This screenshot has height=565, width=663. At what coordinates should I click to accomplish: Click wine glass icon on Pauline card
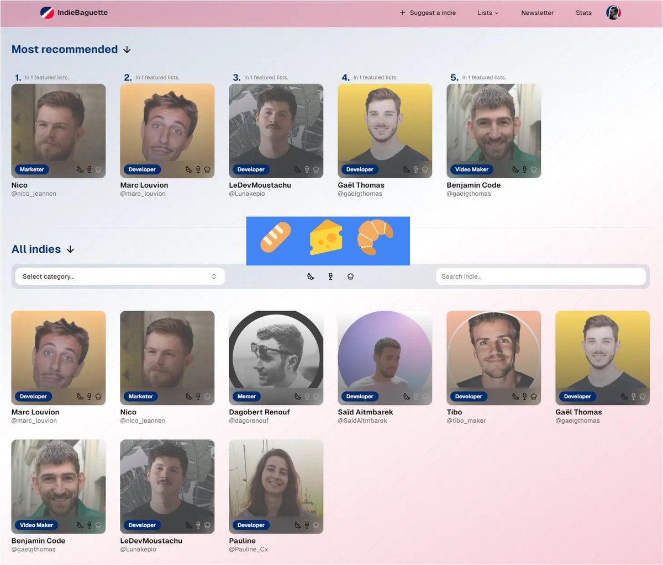307,525
